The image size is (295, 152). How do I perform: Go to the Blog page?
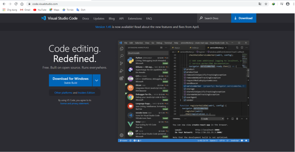point(111,18)
